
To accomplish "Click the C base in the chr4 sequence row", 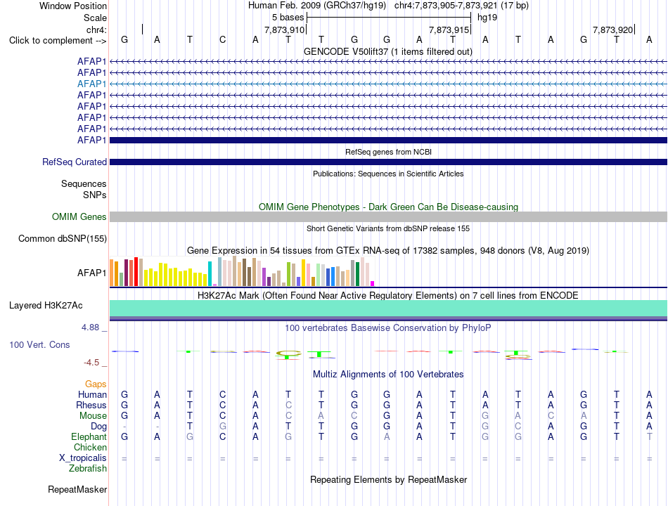I will (222, 40).
